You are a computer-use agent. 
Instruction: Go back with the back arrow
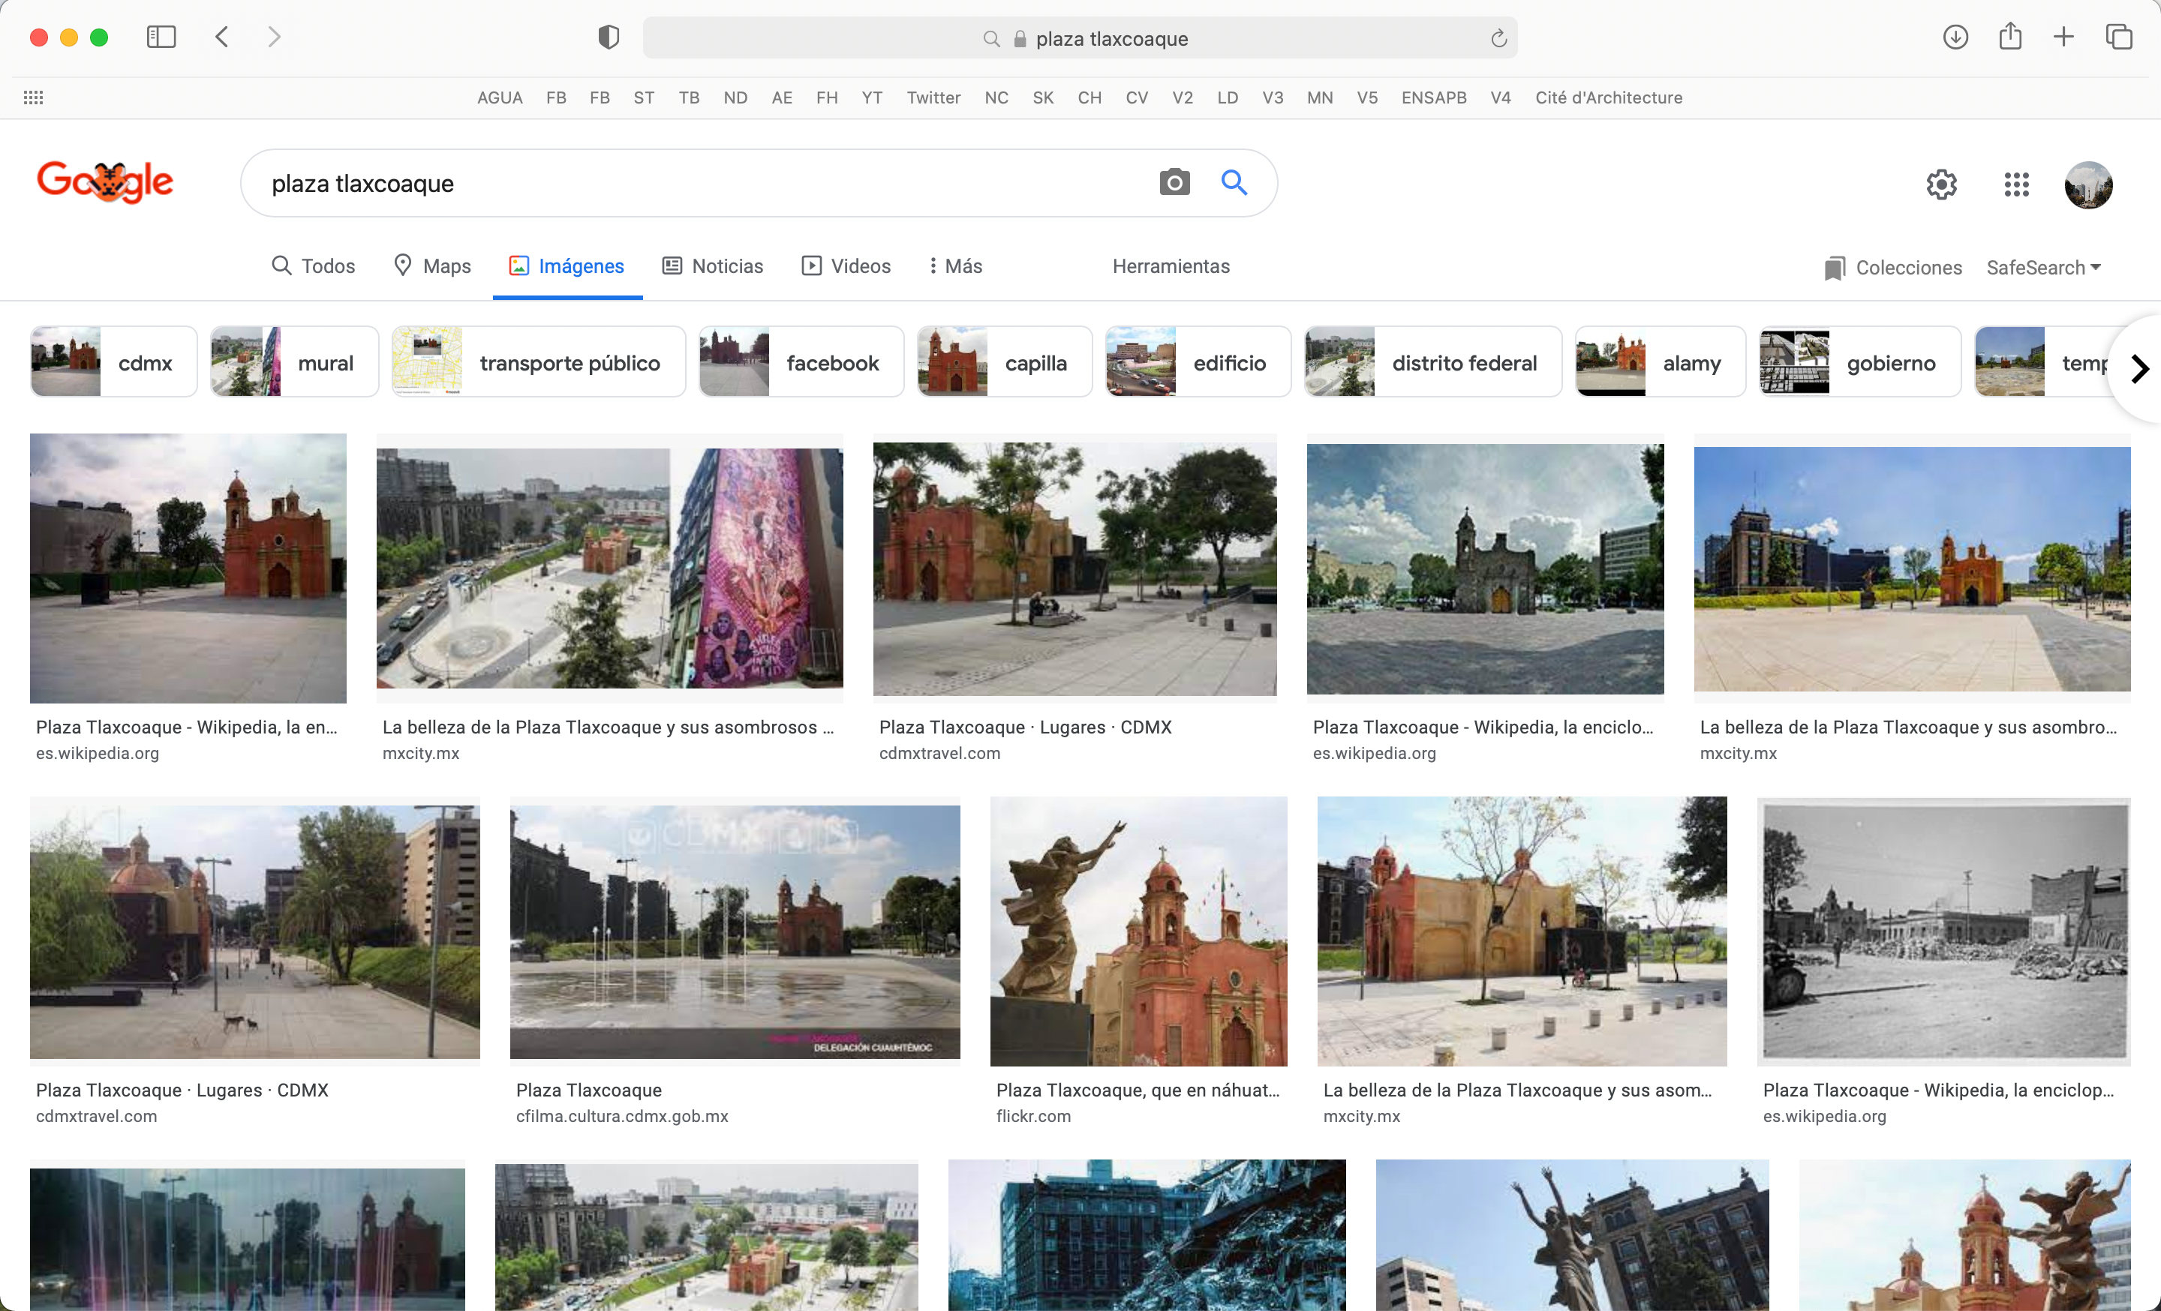(222, 37)
